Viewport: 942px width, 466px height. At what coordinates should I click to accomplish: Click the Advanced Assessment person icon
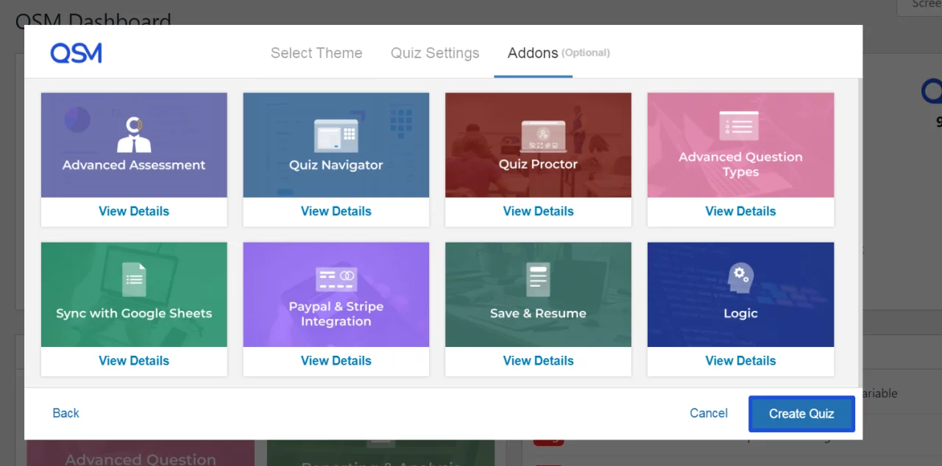[134, 135]
